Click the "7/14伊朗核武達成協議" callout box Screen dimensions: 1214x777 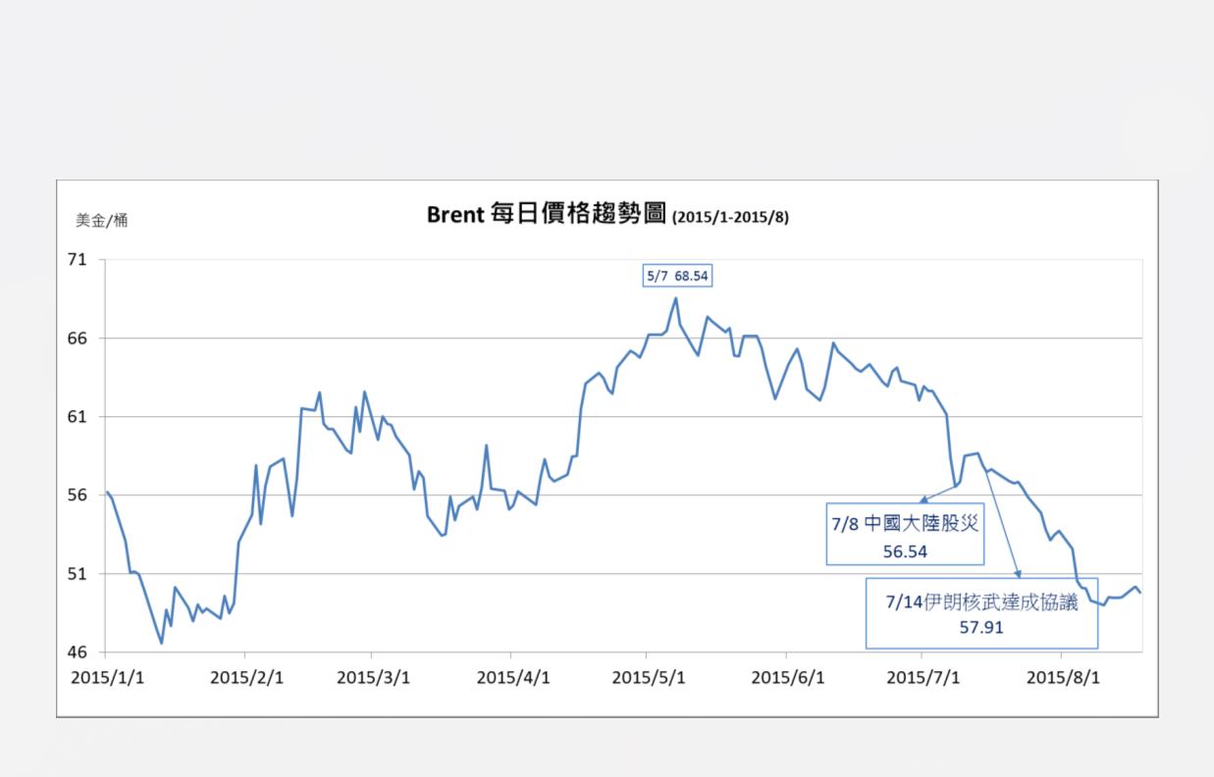click(981, 614)
